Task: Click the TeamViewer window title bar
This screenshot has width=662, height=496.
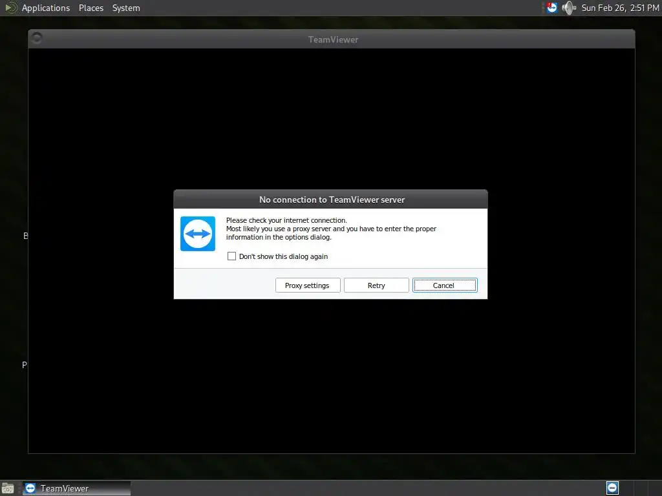Action: pyautogui.click(x=332, y=39)
